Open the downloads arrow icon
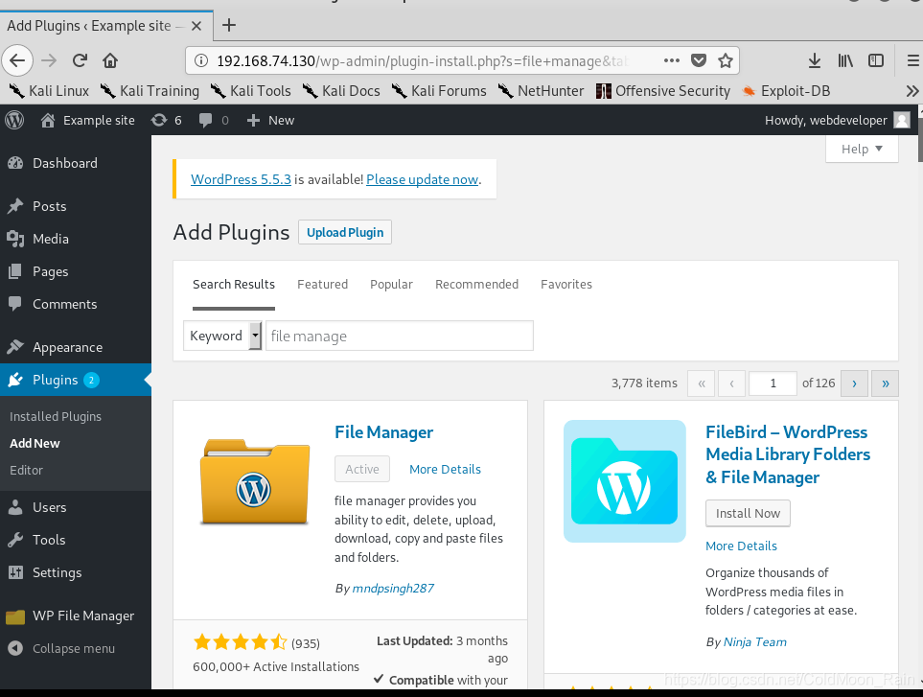 point(815,60)
